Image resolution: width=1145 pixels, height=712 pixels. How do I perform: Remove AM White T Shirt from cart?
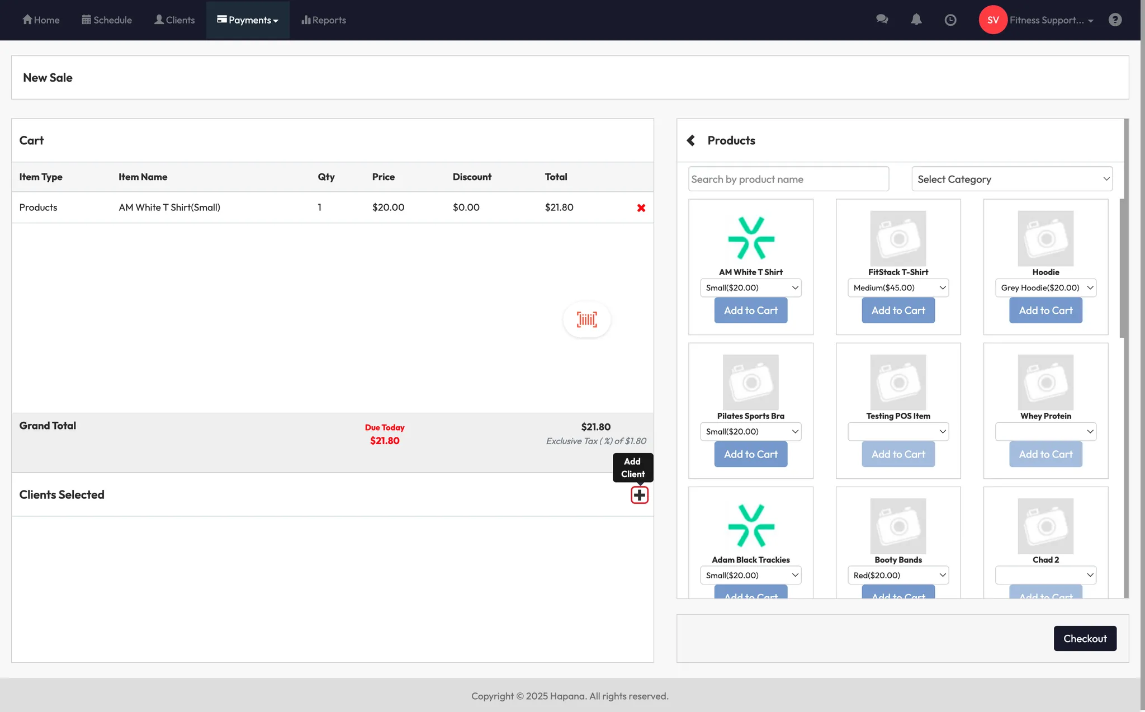[641, 208]
